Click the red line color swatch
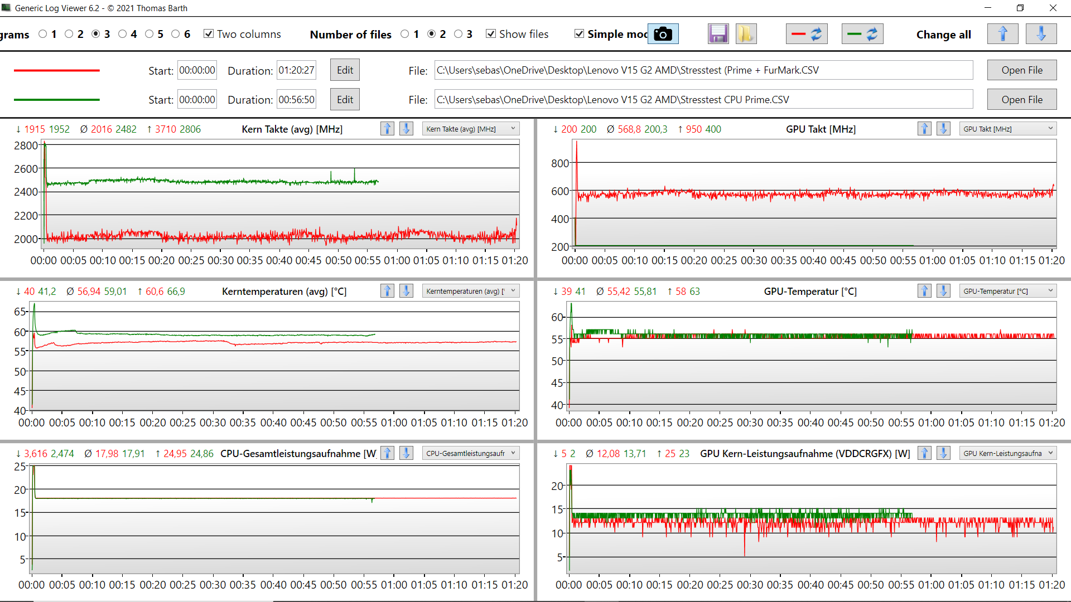Viewport: 1071px width, 602px height. point(56,71)
